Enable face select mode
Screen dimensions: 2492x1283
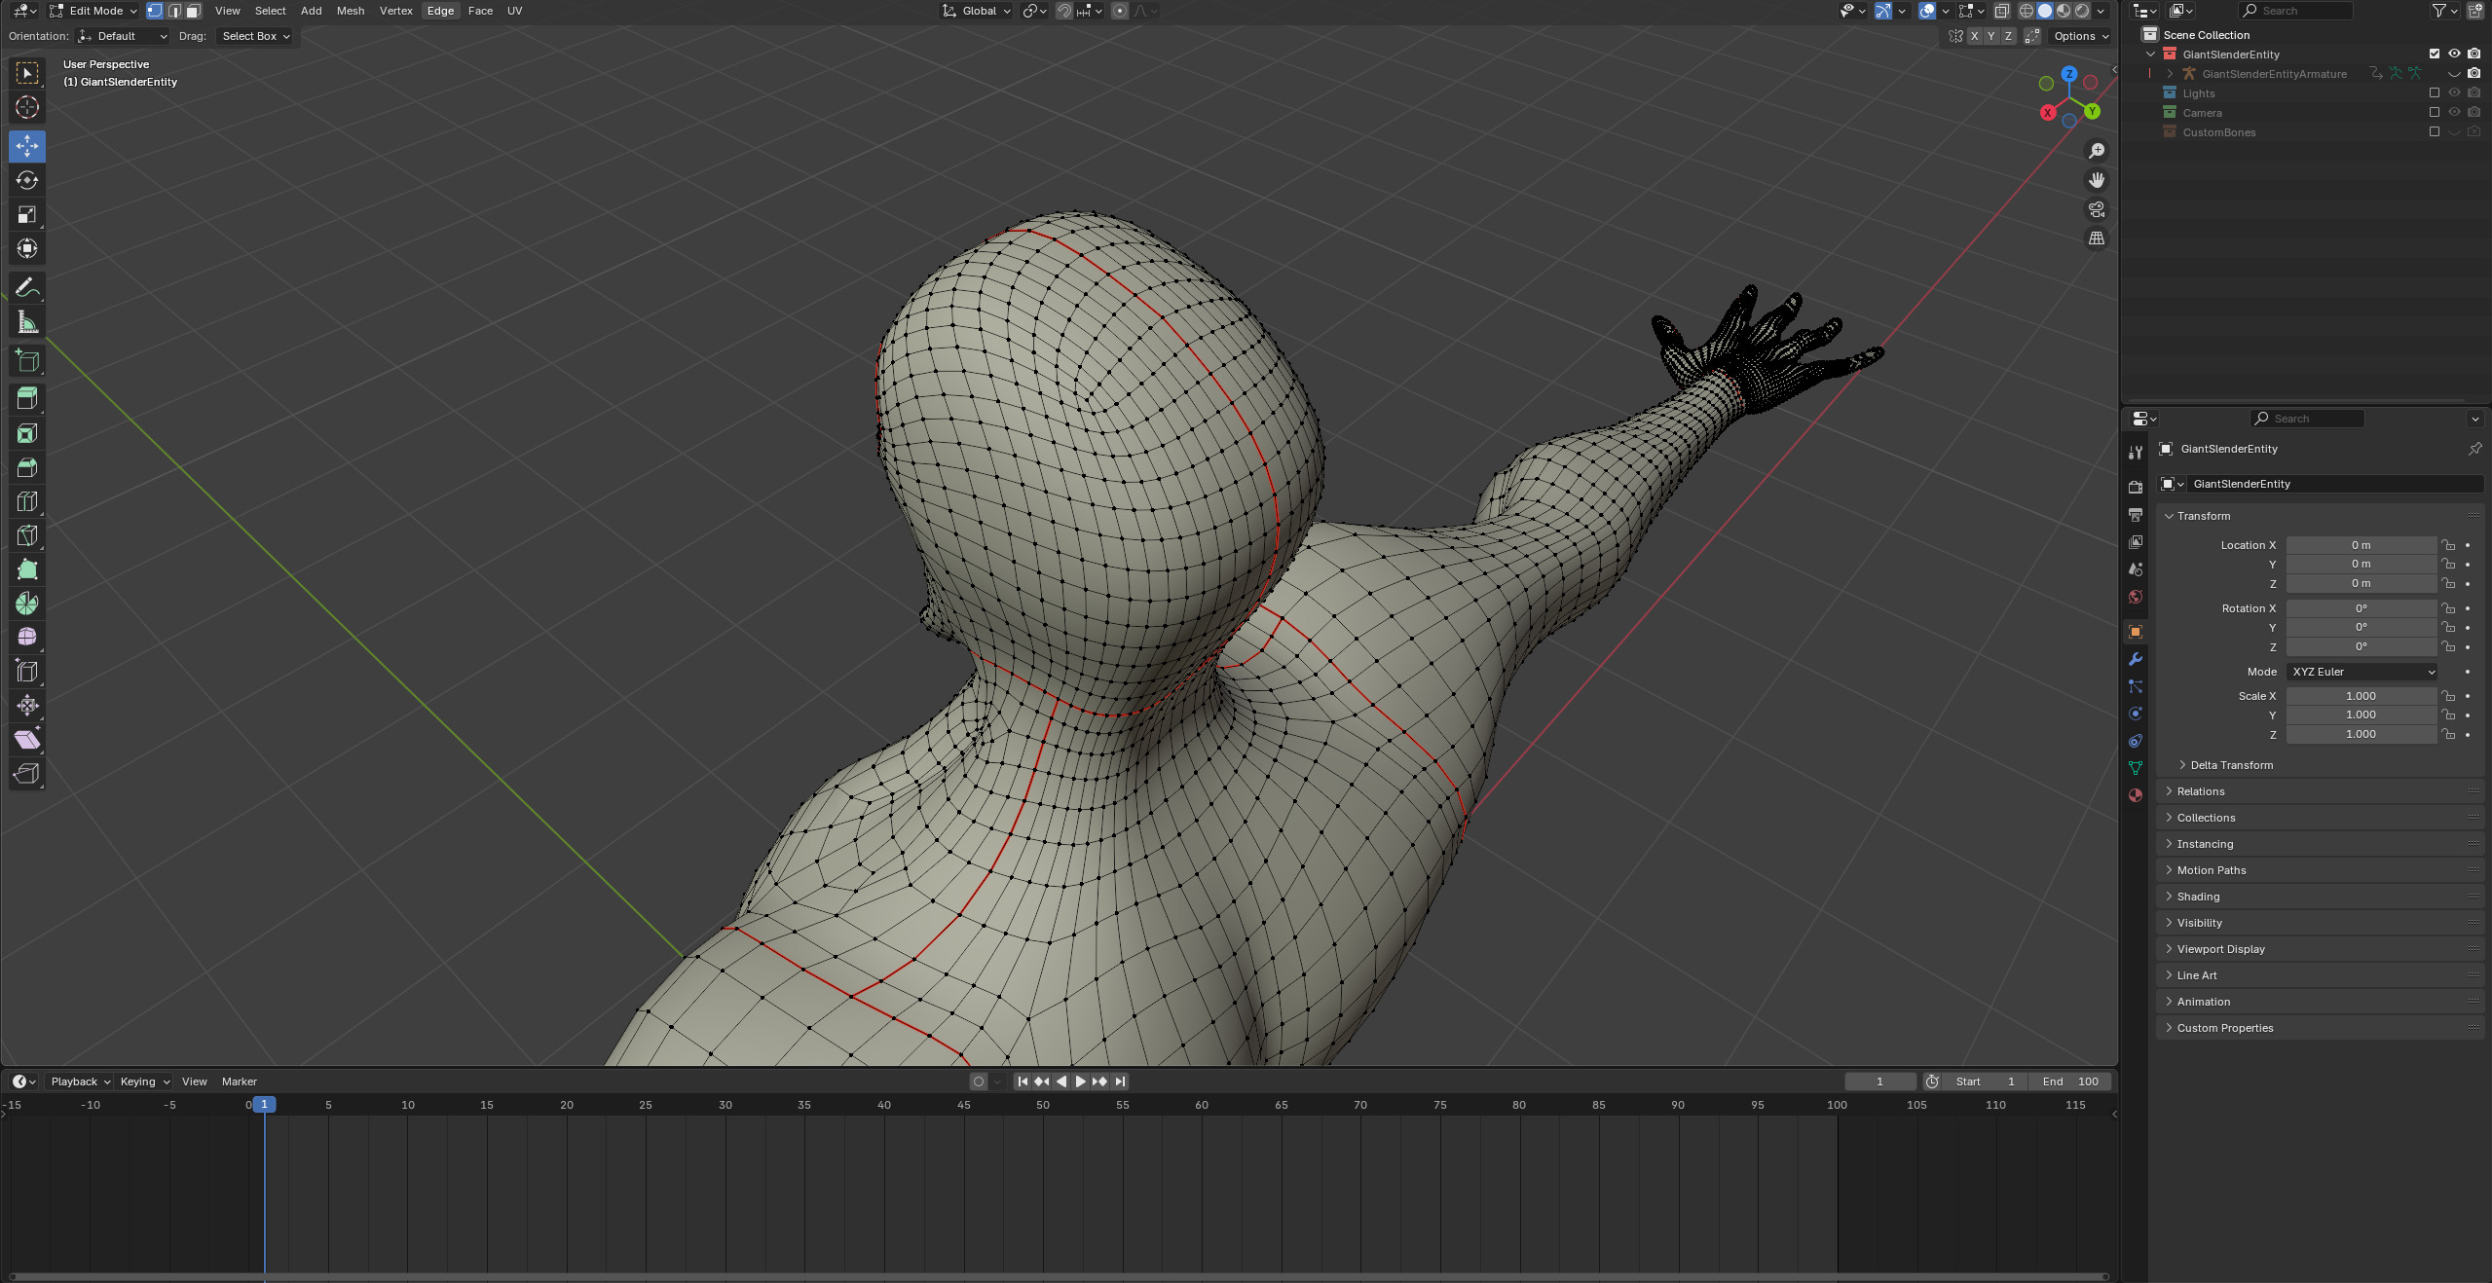click(193, 11)
